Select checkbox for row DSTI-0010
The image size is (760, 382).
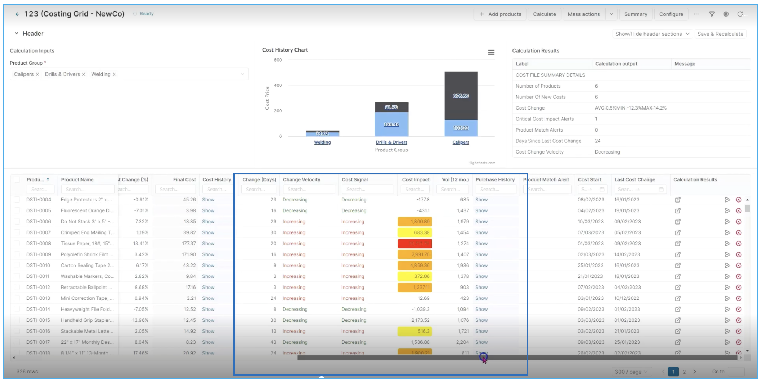click(x=17, y=265)
